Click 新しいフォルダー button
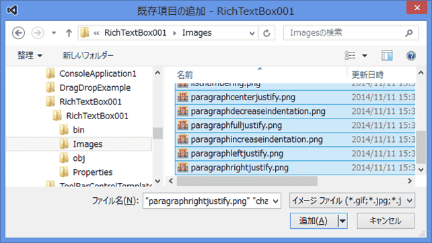Image resolution: width=432 pixels, height=243 pixels. click(88, 55)
